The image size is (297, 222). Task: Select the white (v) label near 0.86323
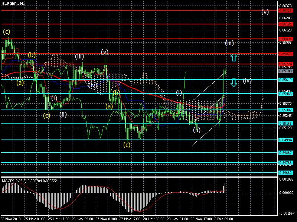tap(265, 12)
